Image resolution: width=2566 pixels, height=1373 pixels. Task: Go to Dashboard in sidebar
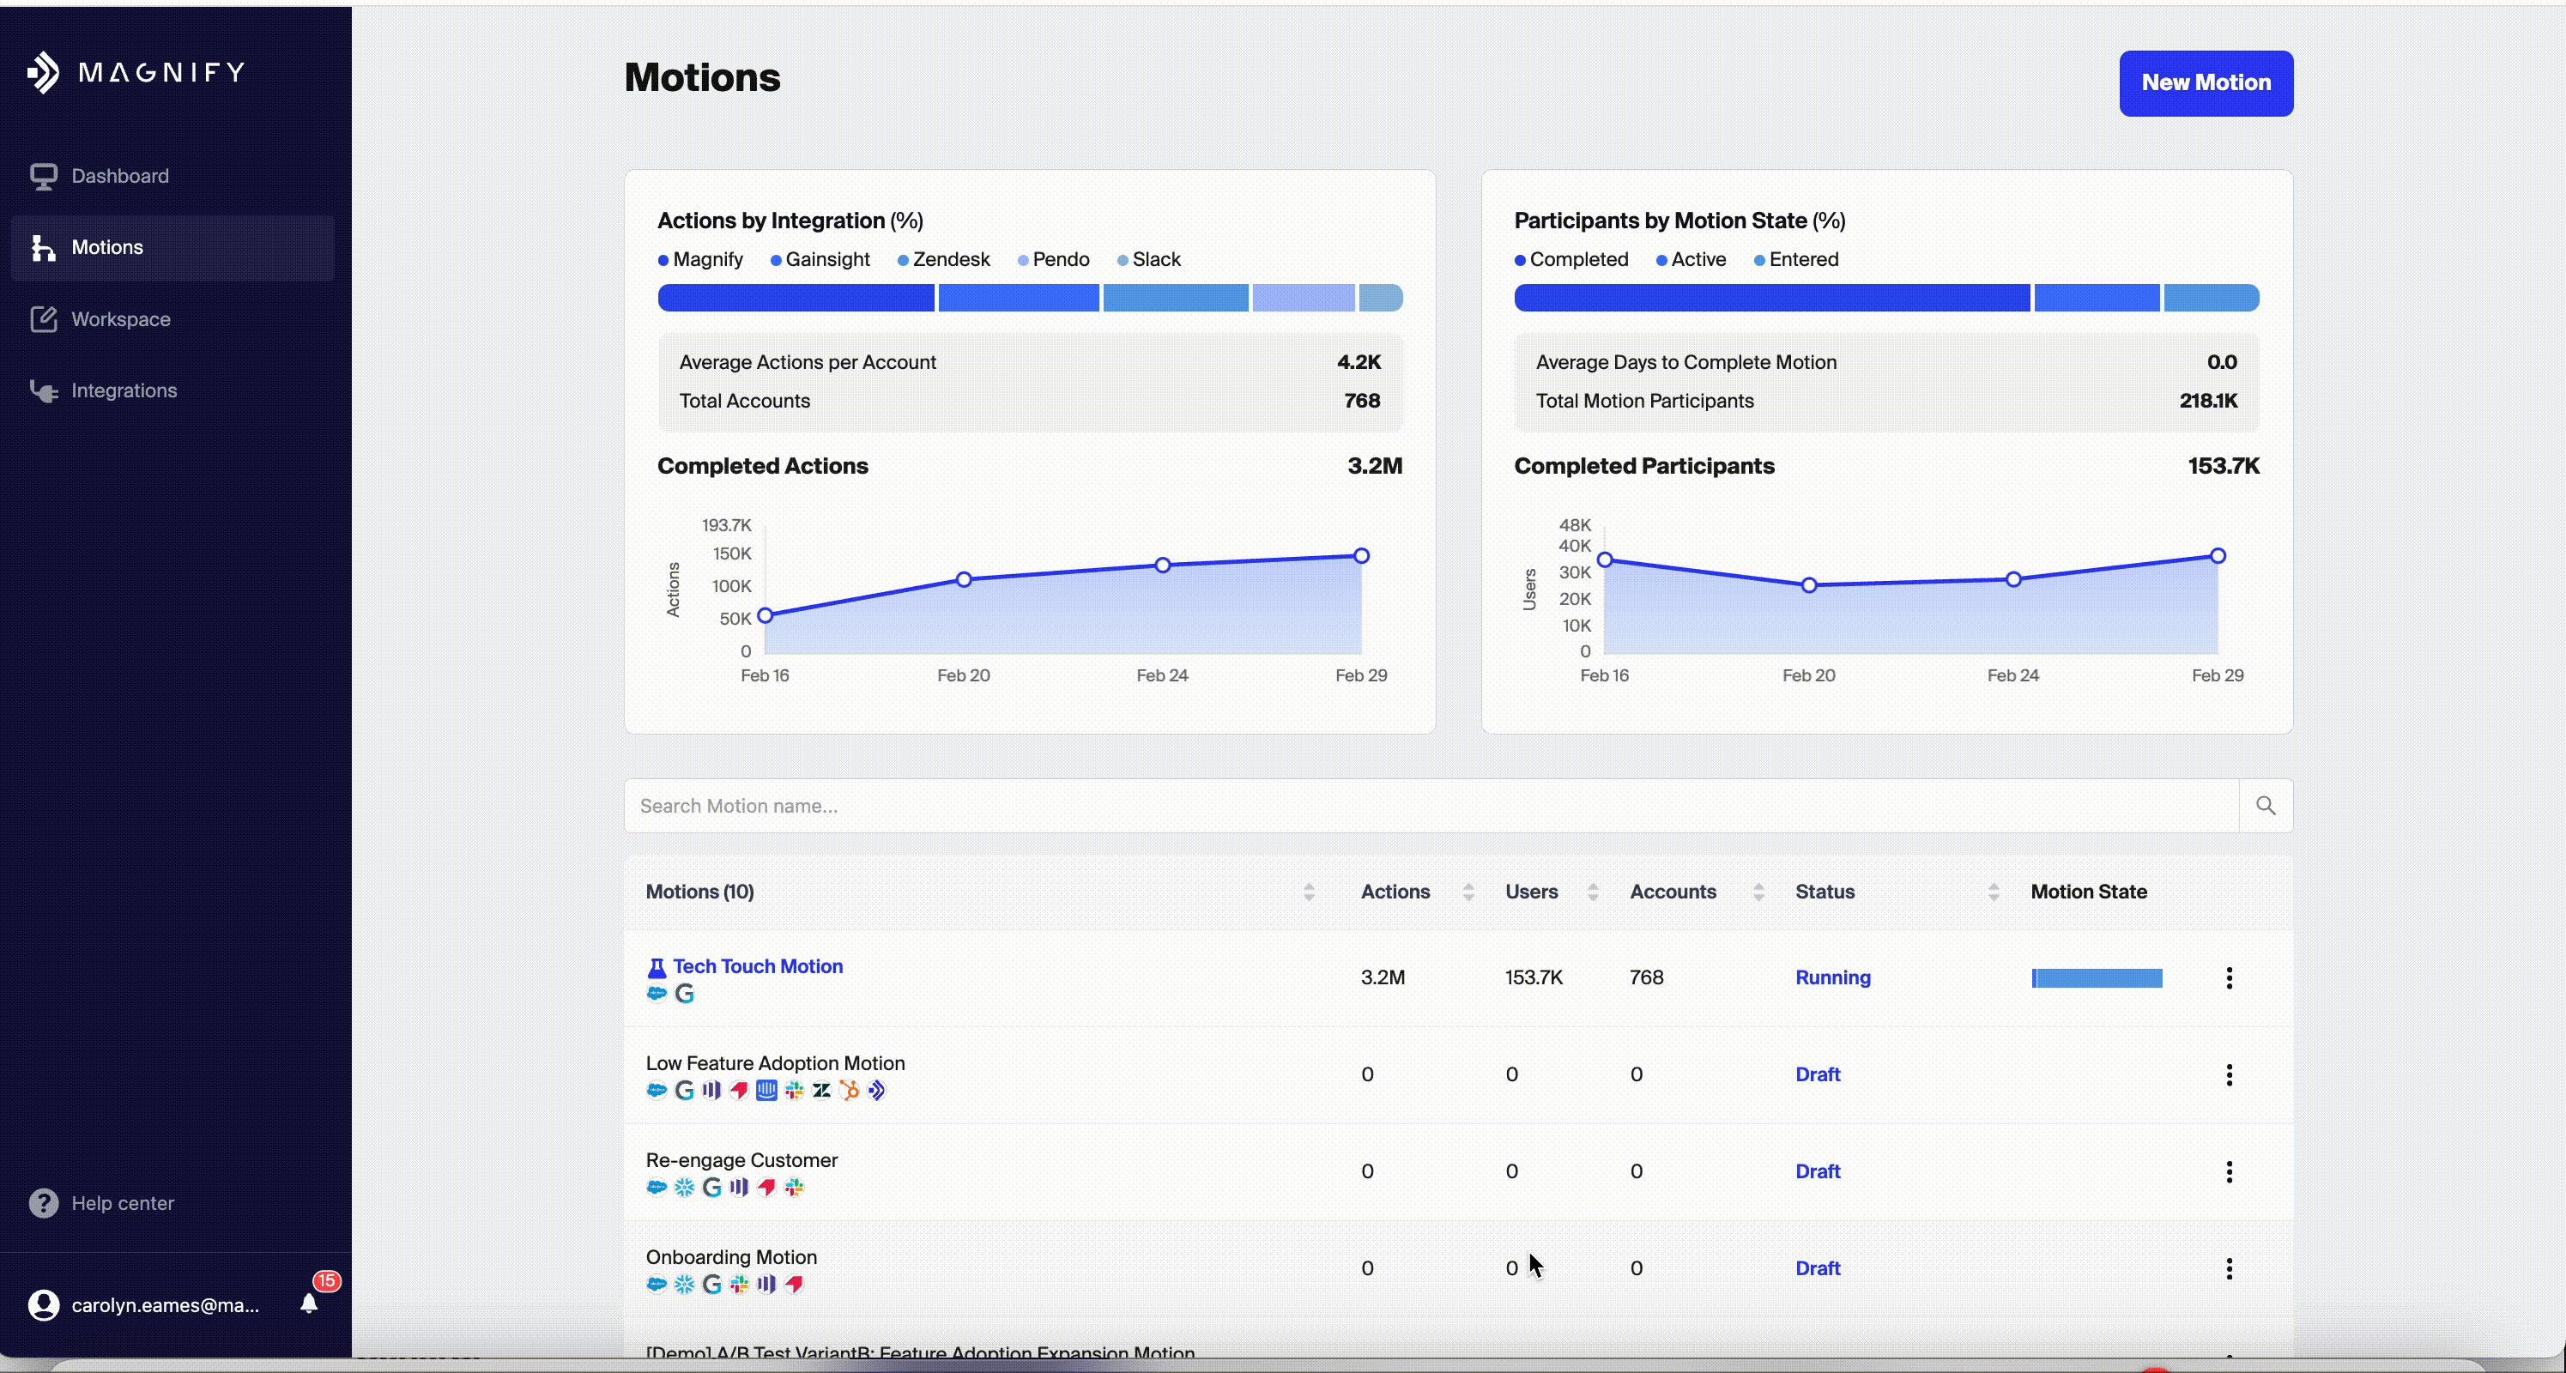(x=119, y=175)
